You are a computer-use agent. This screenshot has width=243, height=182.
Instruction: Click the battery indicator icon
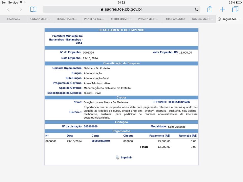click(239, 3)
